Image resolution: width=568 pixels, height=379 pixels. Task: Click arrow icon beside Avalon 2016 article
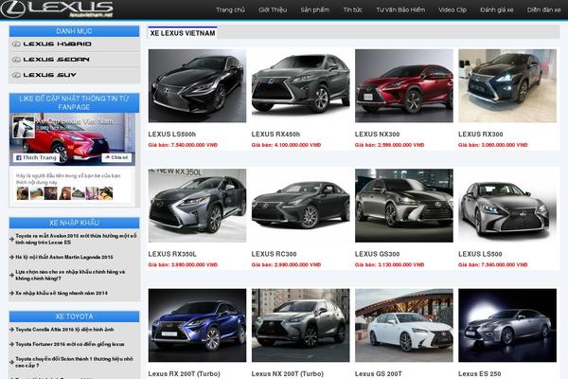coord(11,239)
